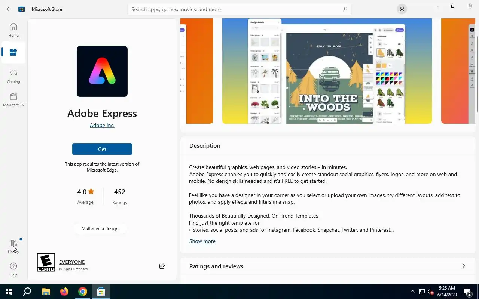Screen dimensions: 479x299
Task: Open the Movies & TV section
Action: click(x=13, y=99)
